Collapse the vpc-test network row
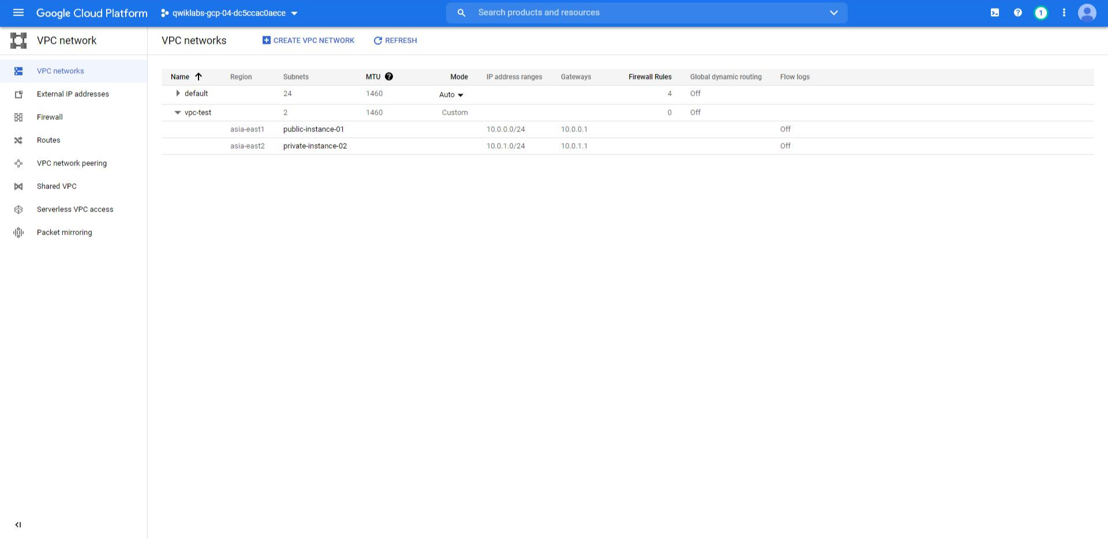The image size is (1108, 539). pyautogui.click(x=178, y=112)
